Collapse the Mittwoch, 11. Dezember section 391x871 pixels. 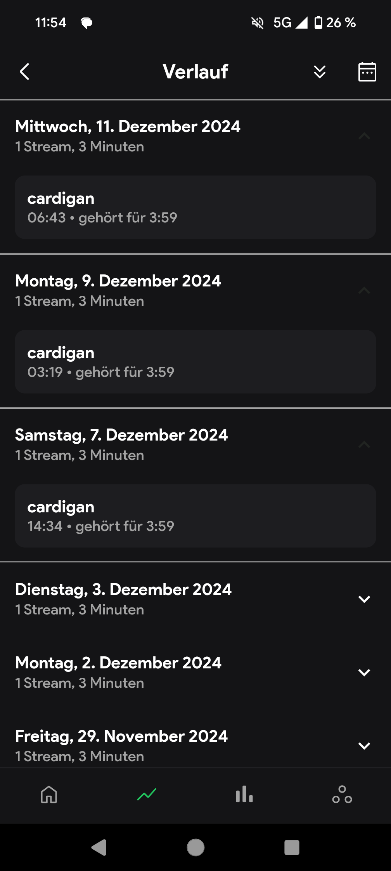364,136
